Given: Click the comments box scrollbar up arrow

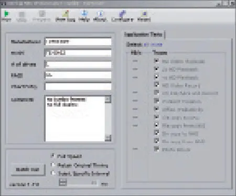Looking at the screenshot, I should coord(108,100).
